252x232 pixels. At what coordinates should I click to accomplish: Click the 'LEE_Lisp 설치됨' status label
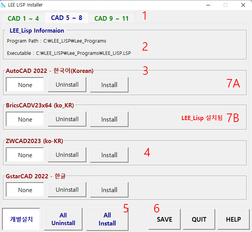click(202, 118)
